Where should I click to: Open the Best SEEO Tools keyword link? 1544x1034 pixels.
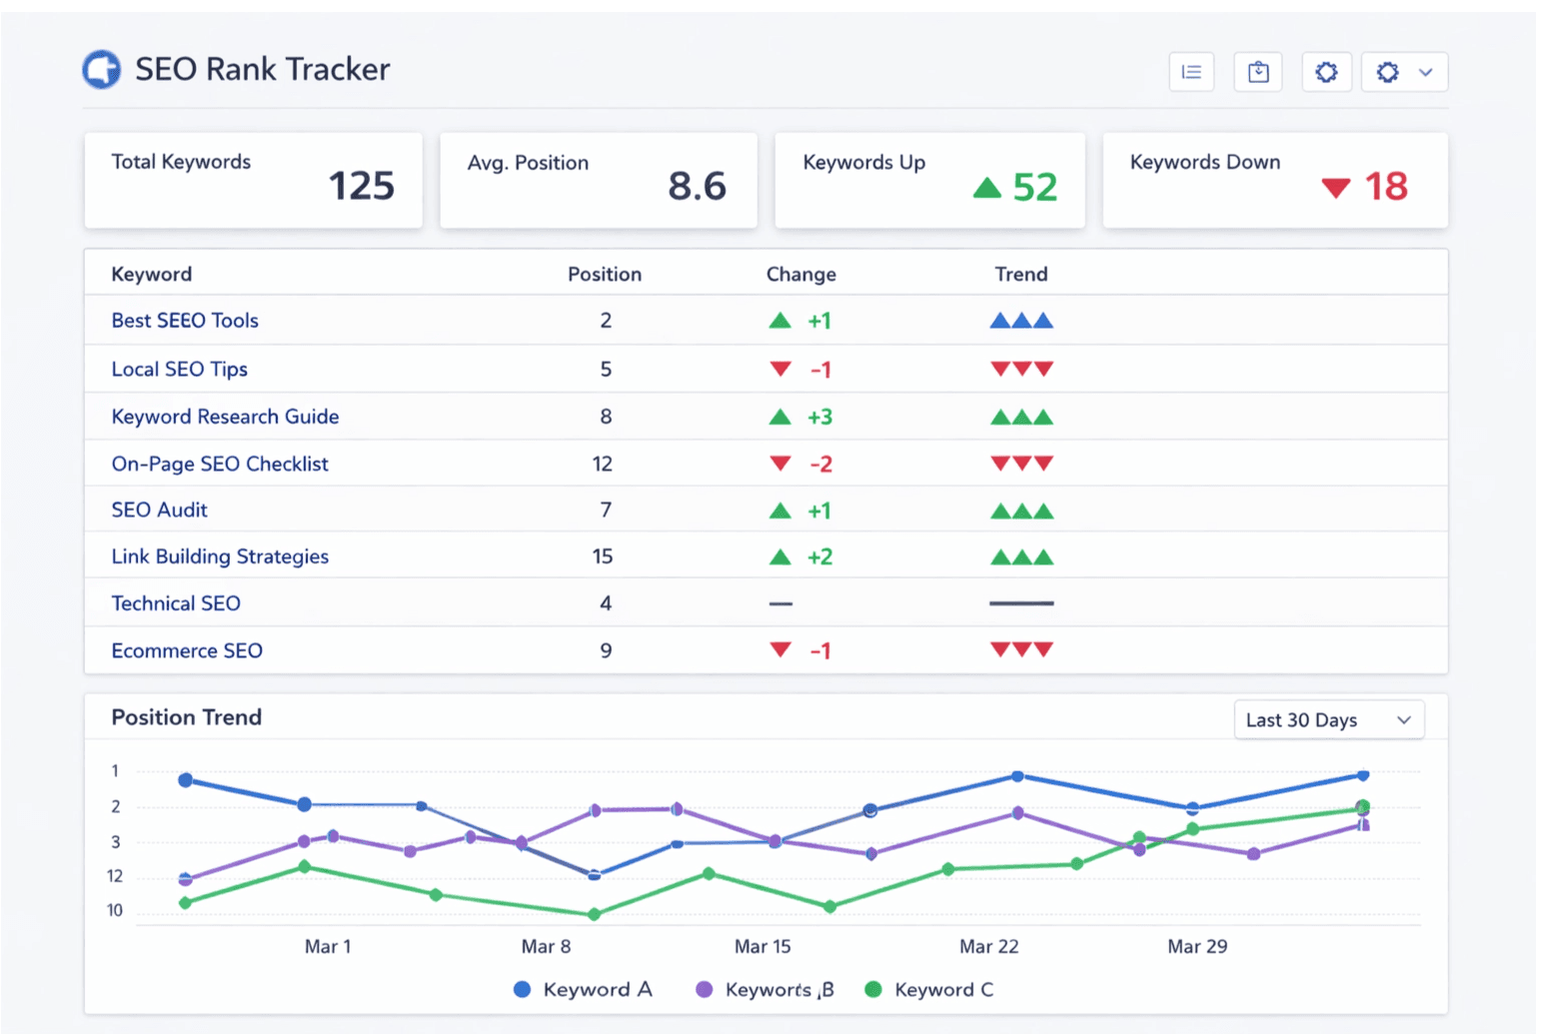point(185,320)
